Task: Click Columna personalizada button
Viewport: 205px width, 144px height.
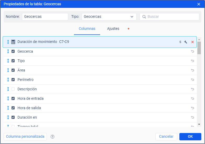Action: [25, 137]
